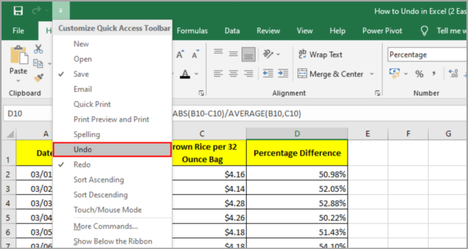
Task: Click Center alignment icon
Action: [x=233, y=73]
